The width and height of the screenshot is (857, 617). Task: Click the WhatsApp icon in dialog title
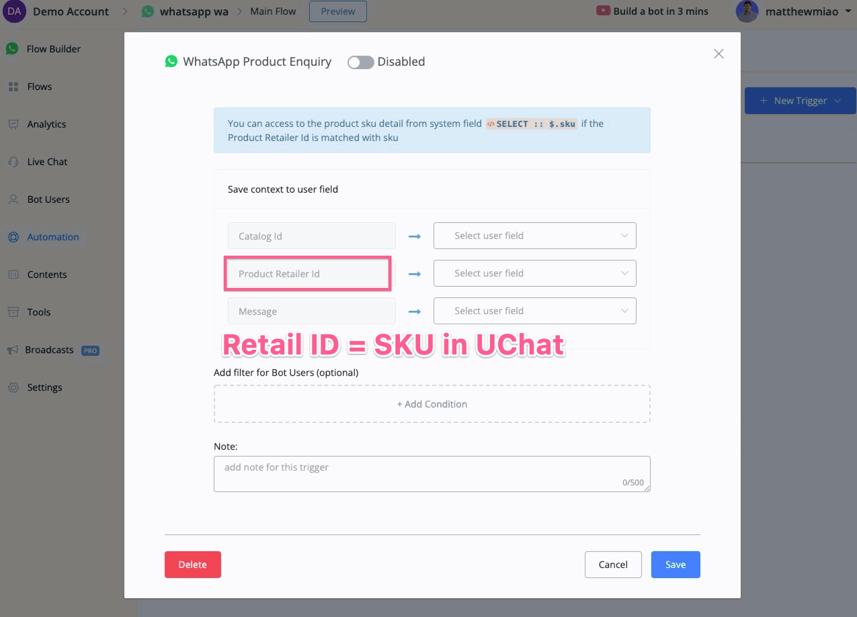(x=171, y=61)
